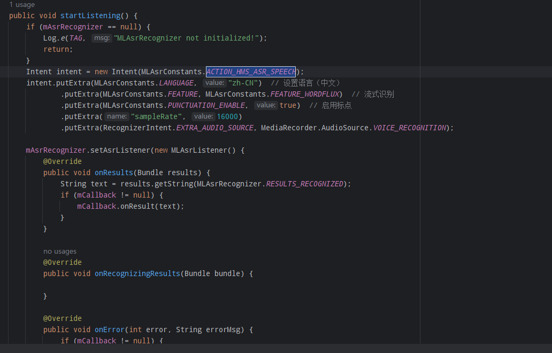Click the getString method call
This screenshot has height=353, width=552.
click(174, 184)
